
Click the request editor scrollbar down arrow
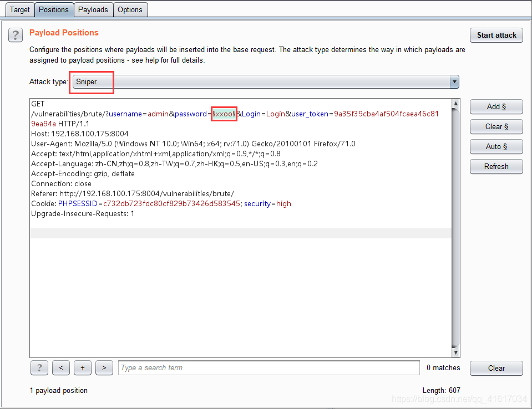tap(455, 353)
